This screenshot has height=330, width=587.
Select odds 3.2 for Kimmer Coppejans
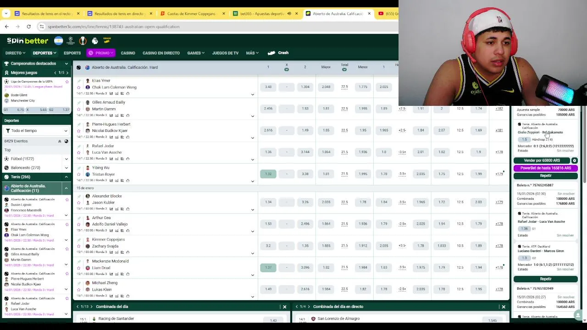coord(268,246)
